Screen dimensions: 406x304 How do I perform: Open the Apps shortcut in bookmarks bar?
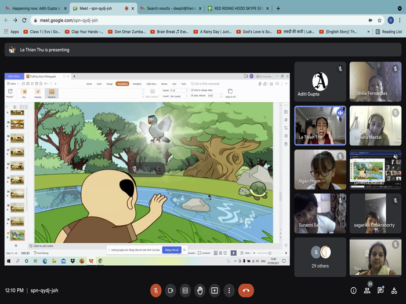(12, 31)
